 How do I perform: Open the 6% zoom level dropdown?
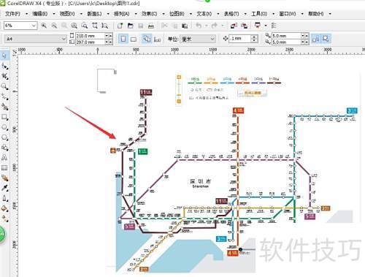pyautogui.click(x=34, y=26)
